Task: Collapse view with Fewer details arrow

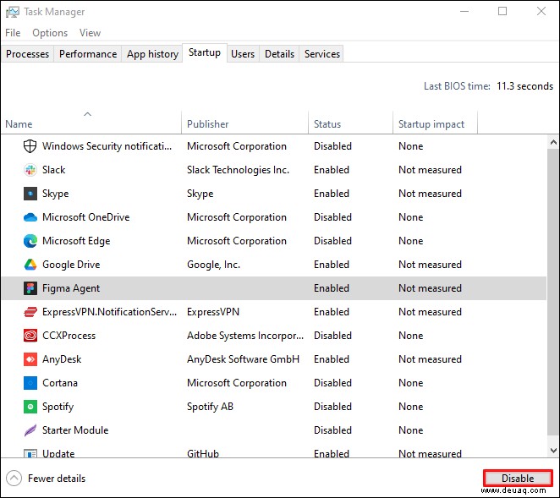Action: 14,479
